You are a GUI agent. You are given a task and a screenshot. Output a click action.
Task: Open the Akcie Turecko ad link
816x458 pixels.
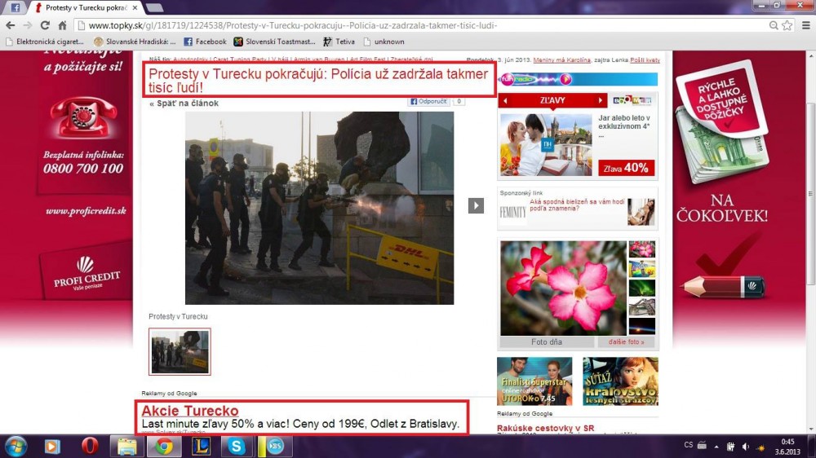[x=190, y=410]
